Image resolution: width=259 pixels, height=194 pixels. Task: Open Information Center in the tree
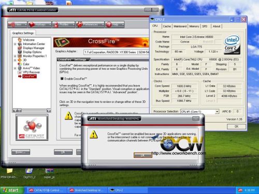(x=34, y=44)
